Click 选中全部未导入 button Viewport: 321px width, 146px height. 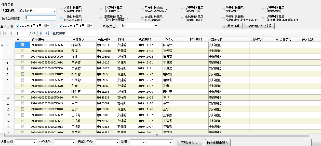218,142
